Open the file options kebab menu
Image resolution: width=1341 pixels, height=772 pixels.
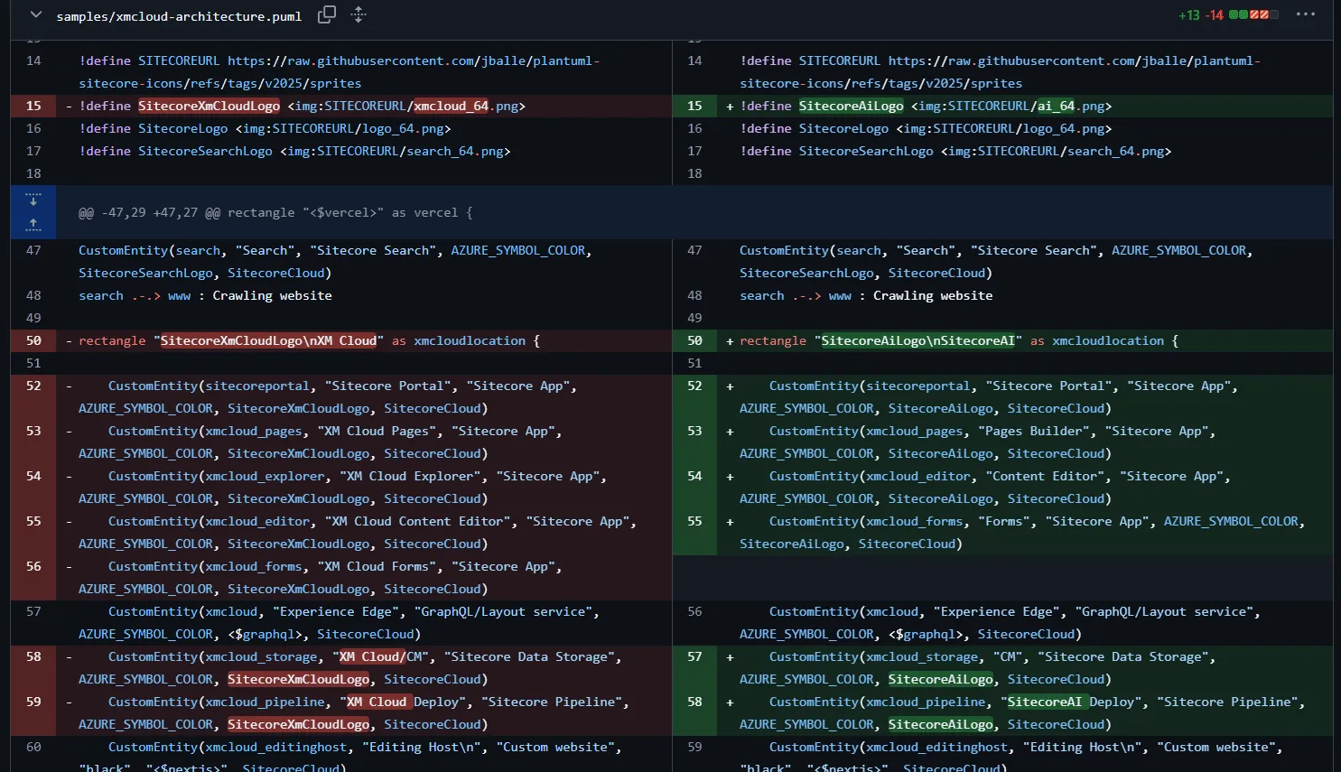[1306, 14]
